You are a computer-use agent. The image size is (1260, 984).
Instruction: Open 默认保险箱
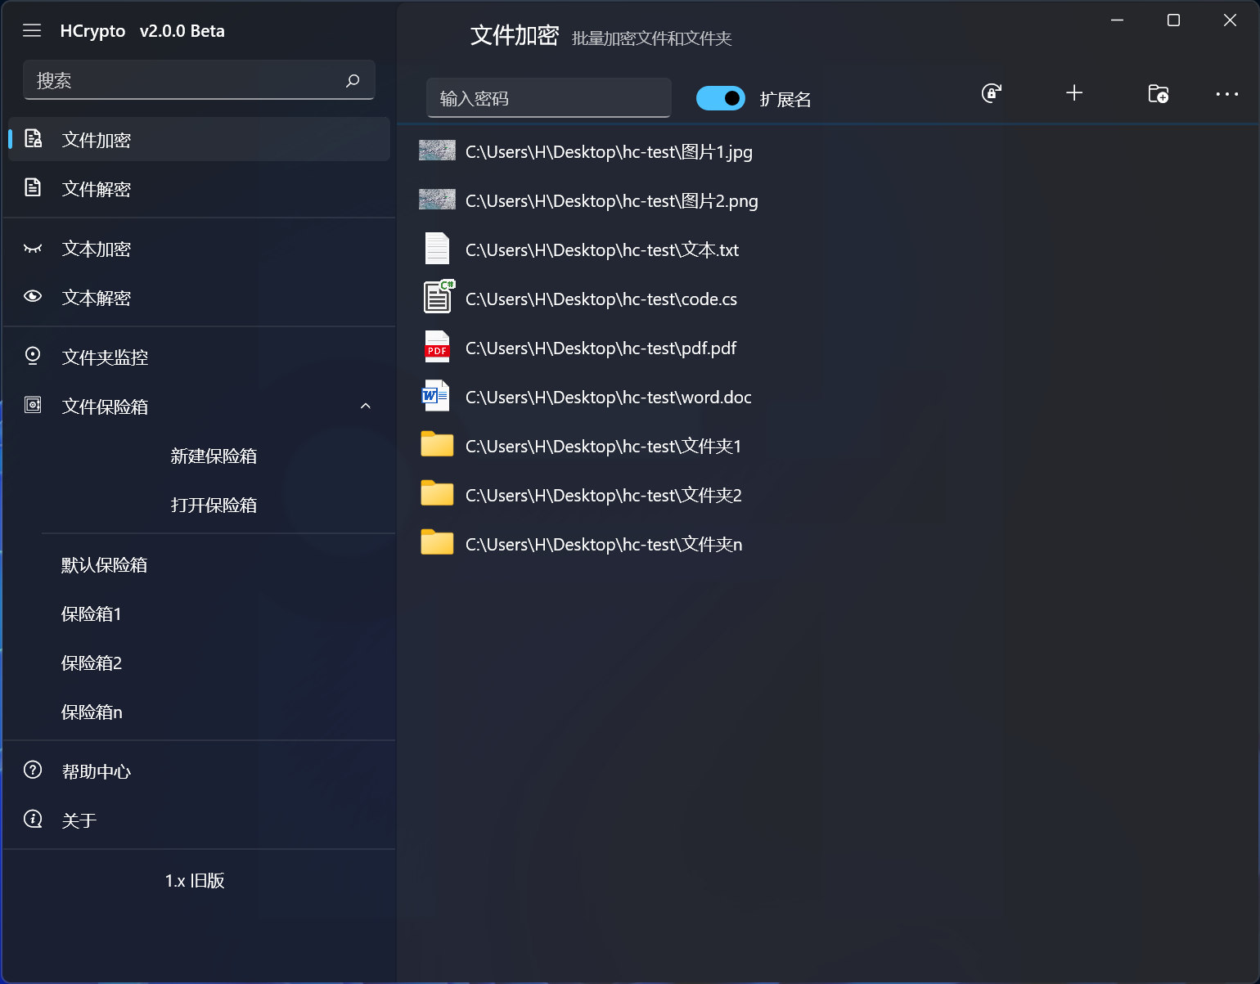[x=104, y=564]
